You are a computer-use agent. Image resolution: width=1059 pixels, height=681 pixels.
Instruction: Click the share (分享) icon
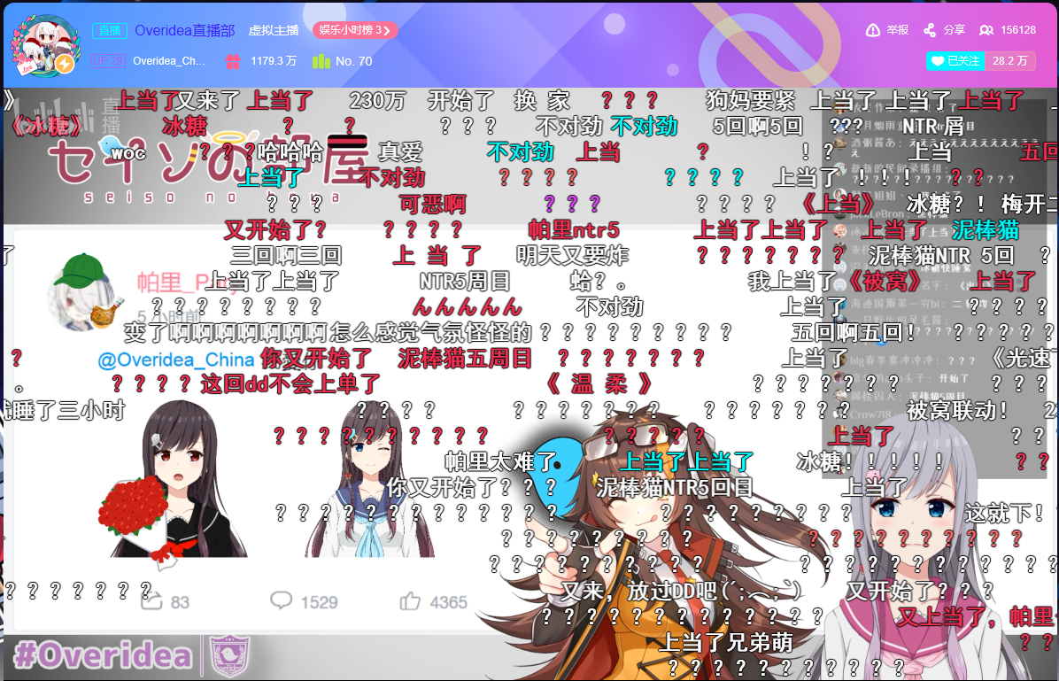929,30
